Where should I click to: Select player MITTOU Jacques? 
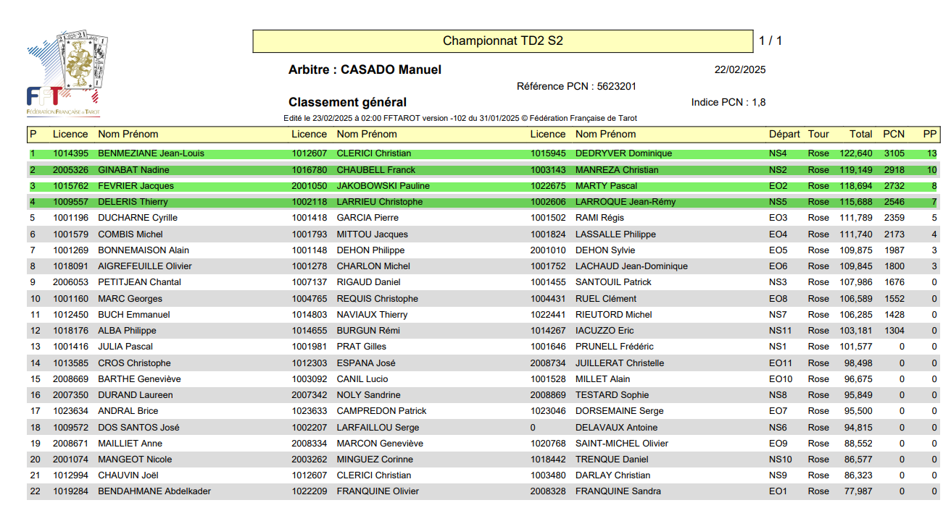pos(373,234)
